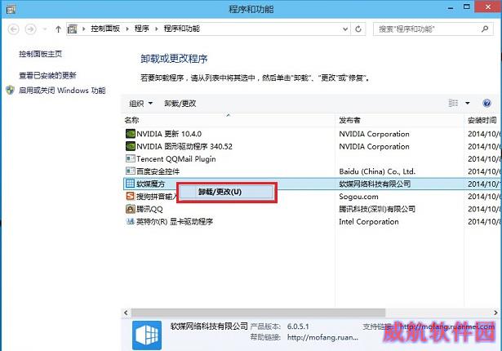Click the Back navigation arrow
The image size is (502, 351).
click(13, 29)
